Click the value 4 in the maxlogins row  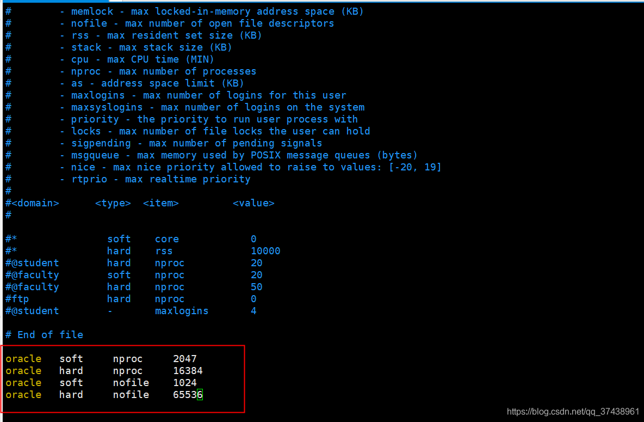254,311
